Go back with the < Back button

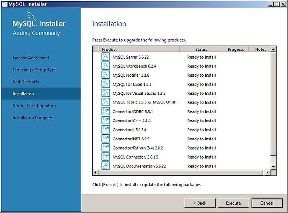pos(200,203)
